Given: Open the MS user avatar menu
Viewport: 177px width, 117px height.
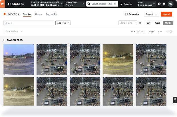Looking at the screenshot, I should pyautogui.click(x=170, y=4).
